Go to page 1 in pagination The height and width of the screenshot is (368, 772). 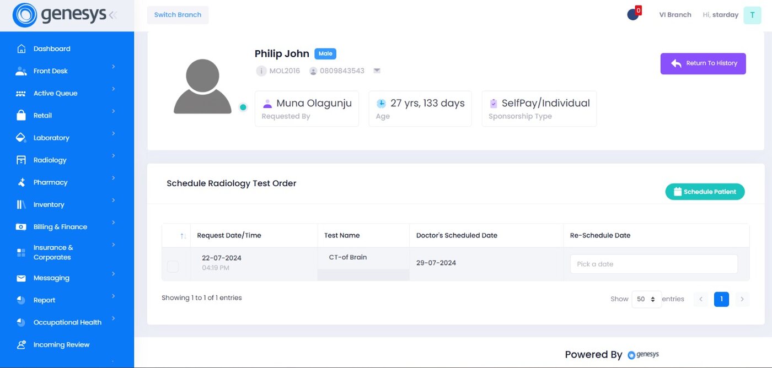pos(721,299)
